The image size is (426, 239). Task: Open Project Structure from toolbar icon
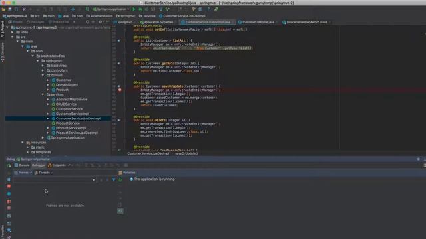(x=200, y=9)
